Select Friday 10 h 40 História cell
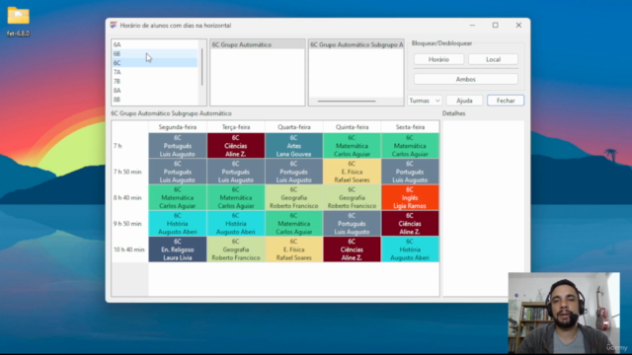The height and width of the screenshot is (355, 632). tap(410, 249)
